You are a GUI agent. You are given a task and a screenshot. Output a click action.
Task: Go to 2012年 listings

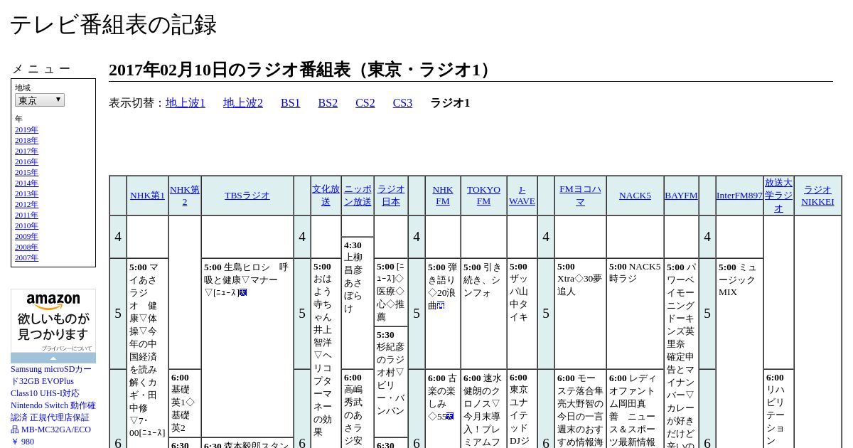tap(26, 204)
